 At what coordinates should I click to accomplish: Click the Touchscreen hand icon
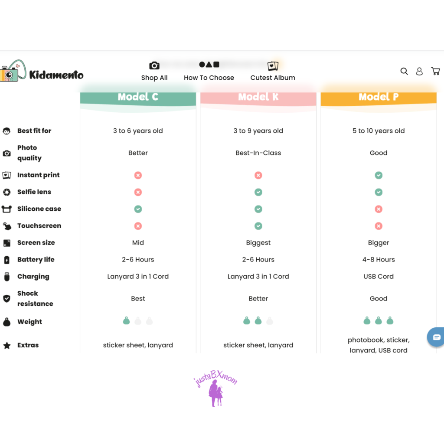tap(7, 226)
